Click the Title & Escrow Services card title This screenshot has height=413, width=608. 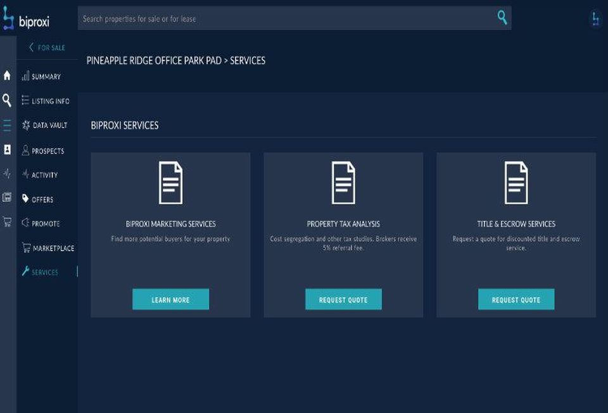(516, 224)
